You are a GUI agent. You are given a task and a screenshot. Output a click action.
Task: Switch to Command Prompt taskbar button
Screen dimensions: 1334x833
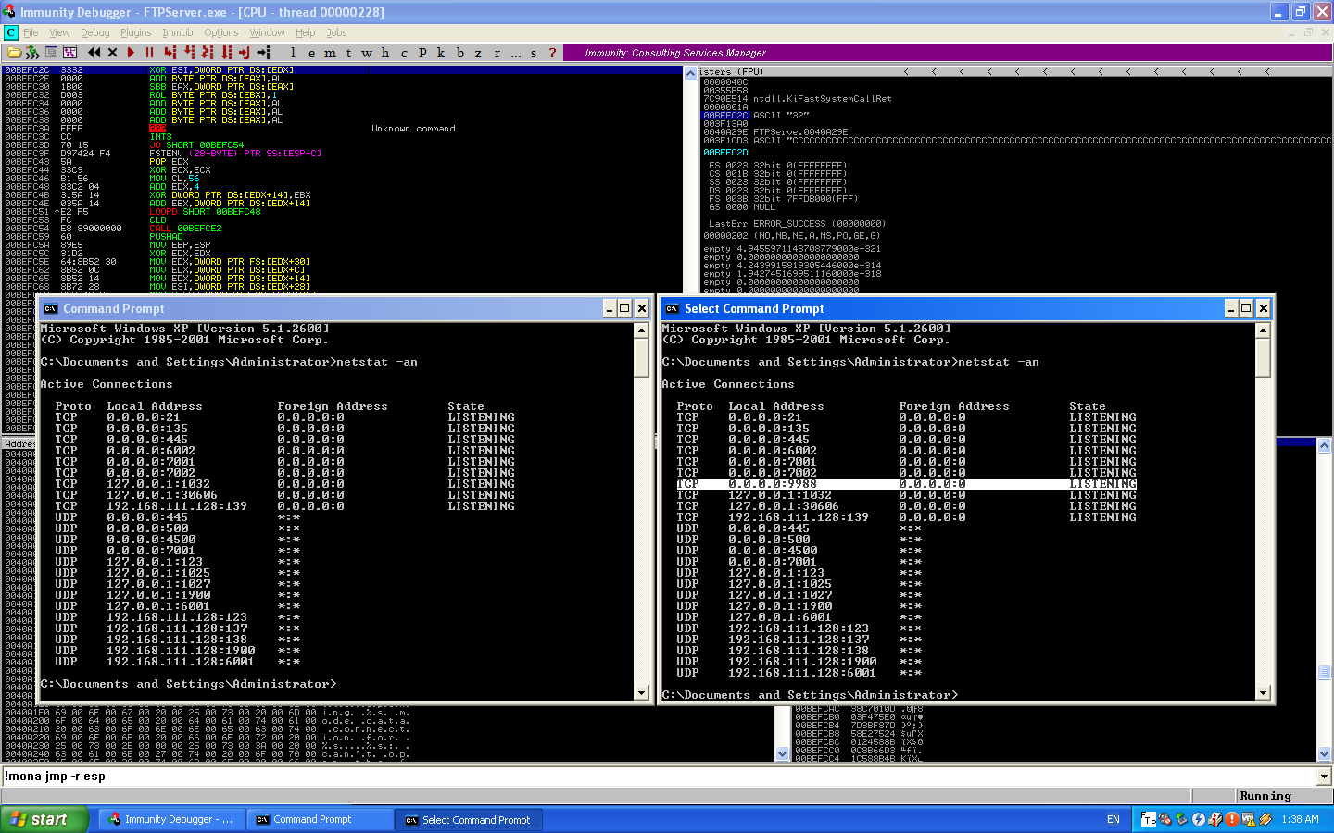pyautogui.click(x=320, y=819)
